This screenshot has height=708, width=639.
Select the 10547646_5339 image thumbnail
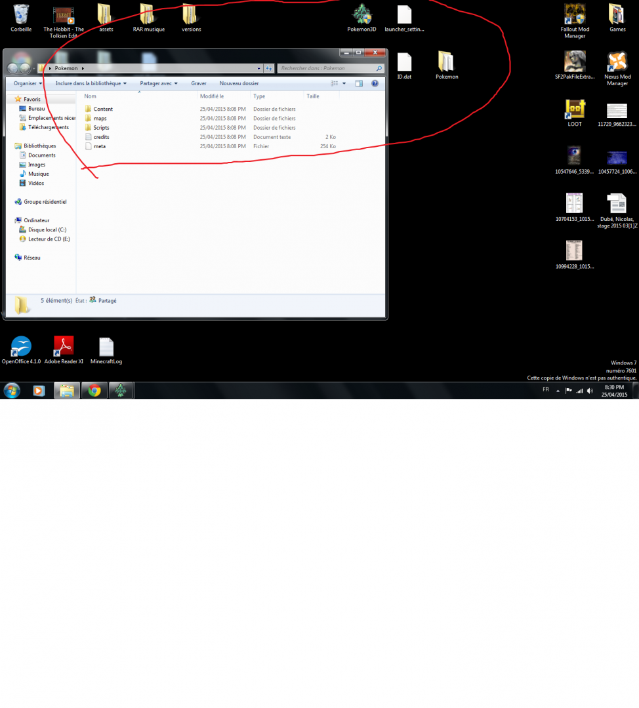click(x=574, y=161)
